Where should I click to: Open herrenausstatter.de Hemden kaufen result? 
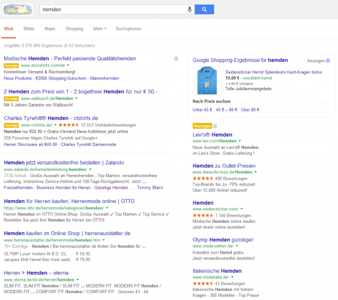(67, 233)
